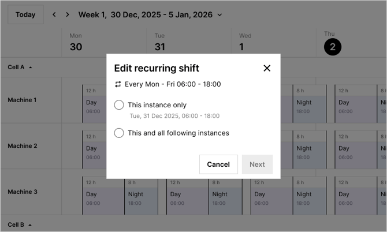Click the recurrence repeat icon

click(118, 84)
